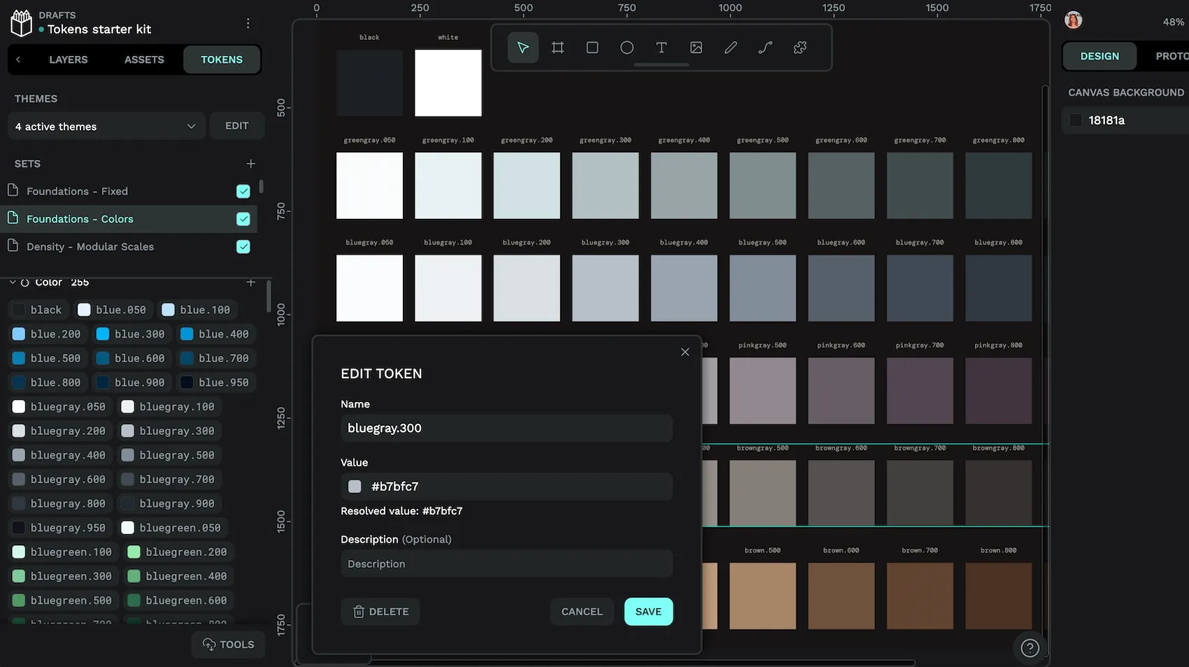The height and width of the screenshot is (667, 1189).
Task: Open the Prototype tab
Action: click(1172, 56)
